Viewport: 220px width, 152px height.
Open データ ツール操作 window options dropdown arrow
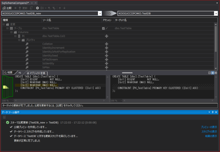[209, 112]
